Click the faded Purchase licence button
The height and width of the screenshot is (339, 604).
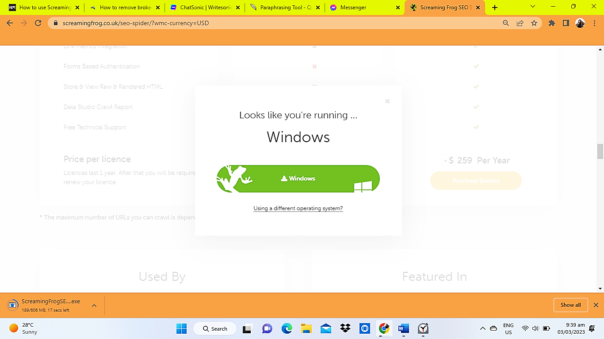(476, 181)
